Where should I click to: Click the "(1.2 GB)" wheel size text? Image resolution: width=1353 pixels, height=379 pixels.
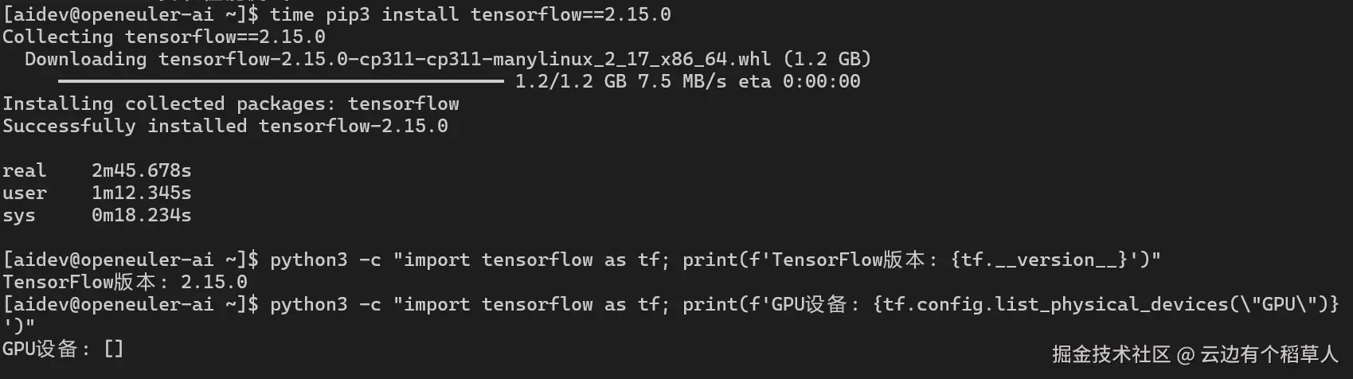[827, 59]
